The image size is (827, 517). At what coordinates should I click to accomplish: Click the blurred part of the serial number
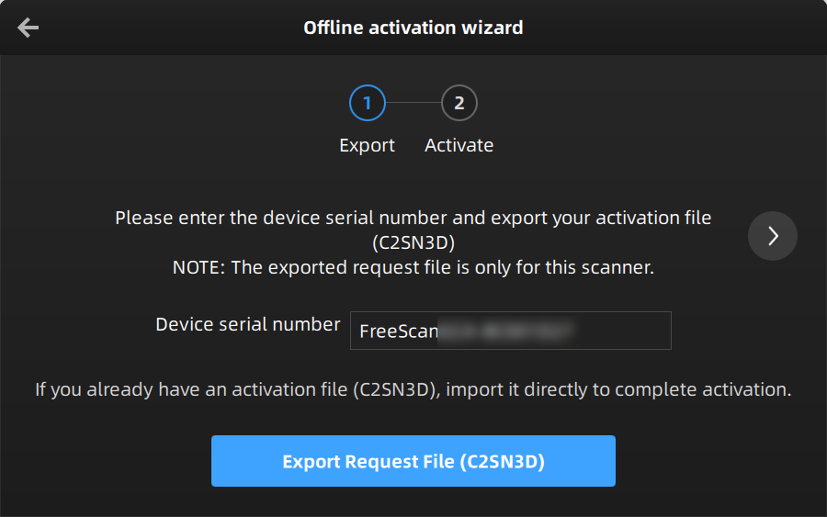point(505,331)
